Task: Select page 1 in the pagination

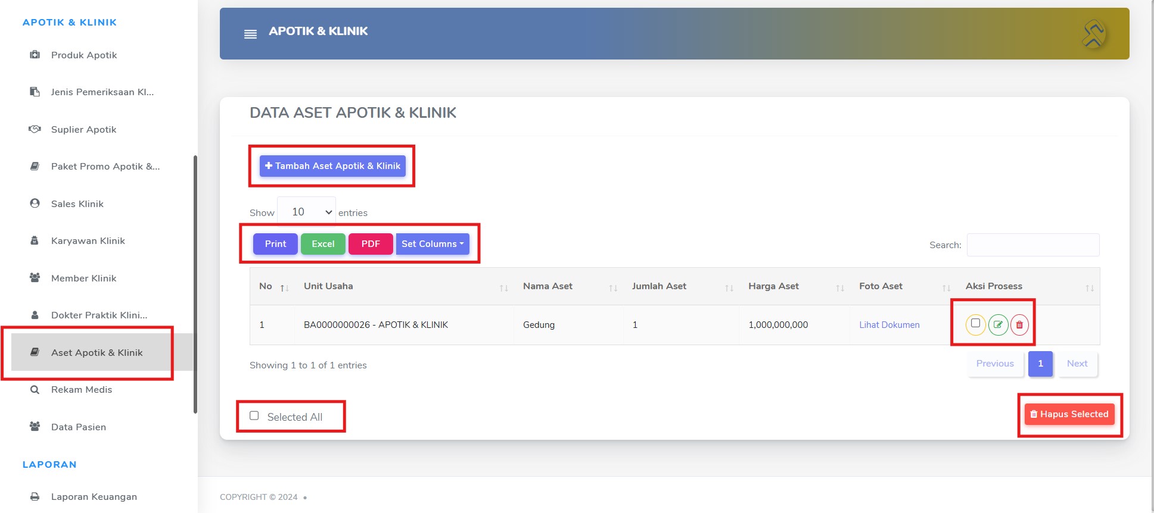Action: point(1040,364)
